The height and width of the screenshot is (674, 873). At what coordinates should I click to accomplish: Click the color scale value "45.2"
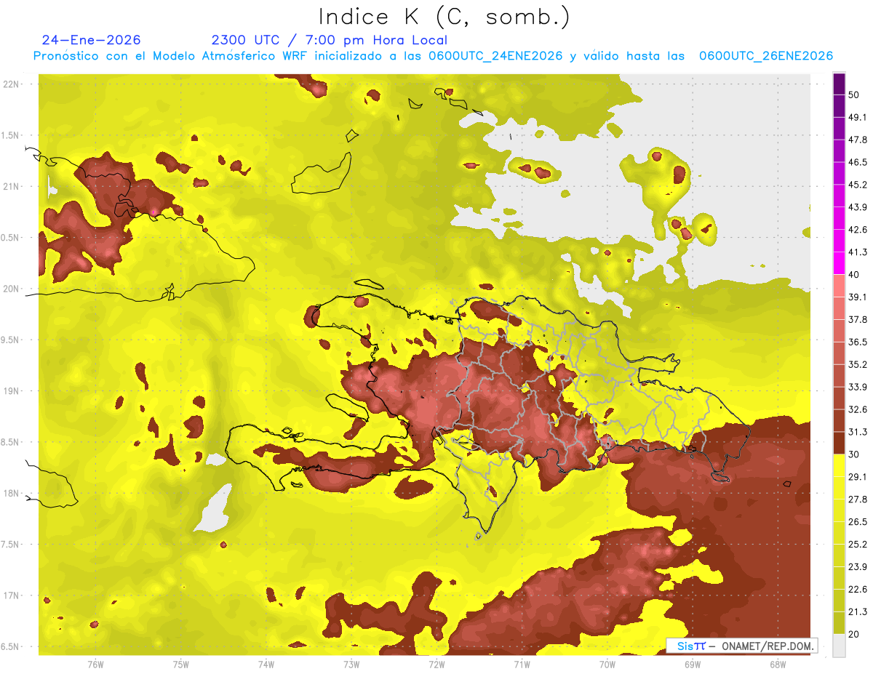(x=858, y=185)
